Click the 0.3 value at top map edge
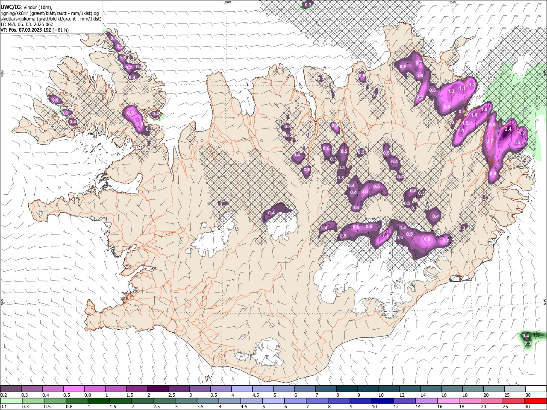Image resolution: width=547 pixels, height=410 pixels. pos(308,5)
